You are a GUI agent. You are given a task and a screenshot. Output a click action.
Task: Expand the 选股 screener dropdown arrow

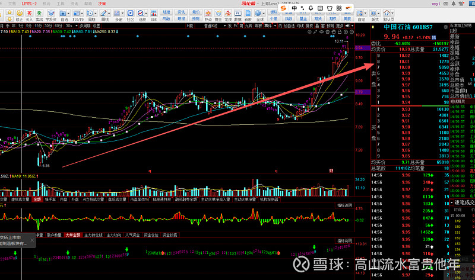pos(146,14)
